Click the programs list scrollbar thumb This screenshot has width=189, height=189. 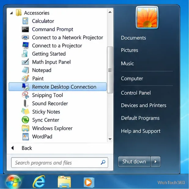(x=110, y=70)
